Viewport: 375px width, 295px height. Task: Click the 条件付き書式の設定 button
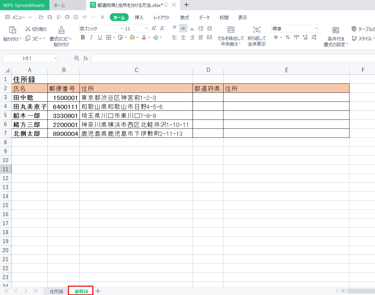(336, 36)
